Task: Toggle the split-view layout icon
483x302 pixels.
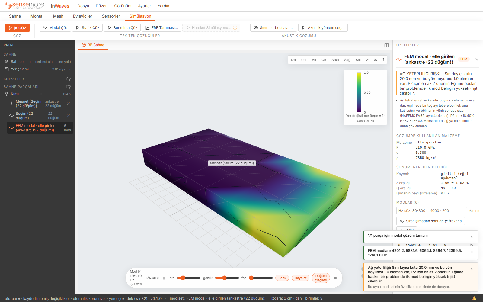Action: pos(386,45)
